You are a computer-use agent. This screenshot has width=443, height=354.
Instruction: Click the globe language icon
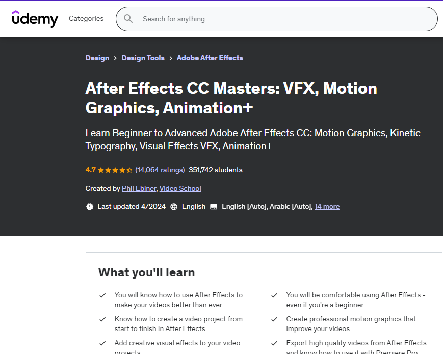click(174, 207)
